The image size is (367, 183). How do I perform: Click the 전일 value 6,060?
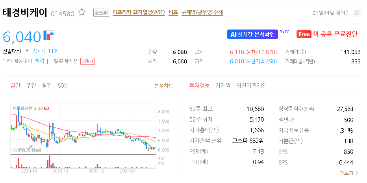point(180,52)
